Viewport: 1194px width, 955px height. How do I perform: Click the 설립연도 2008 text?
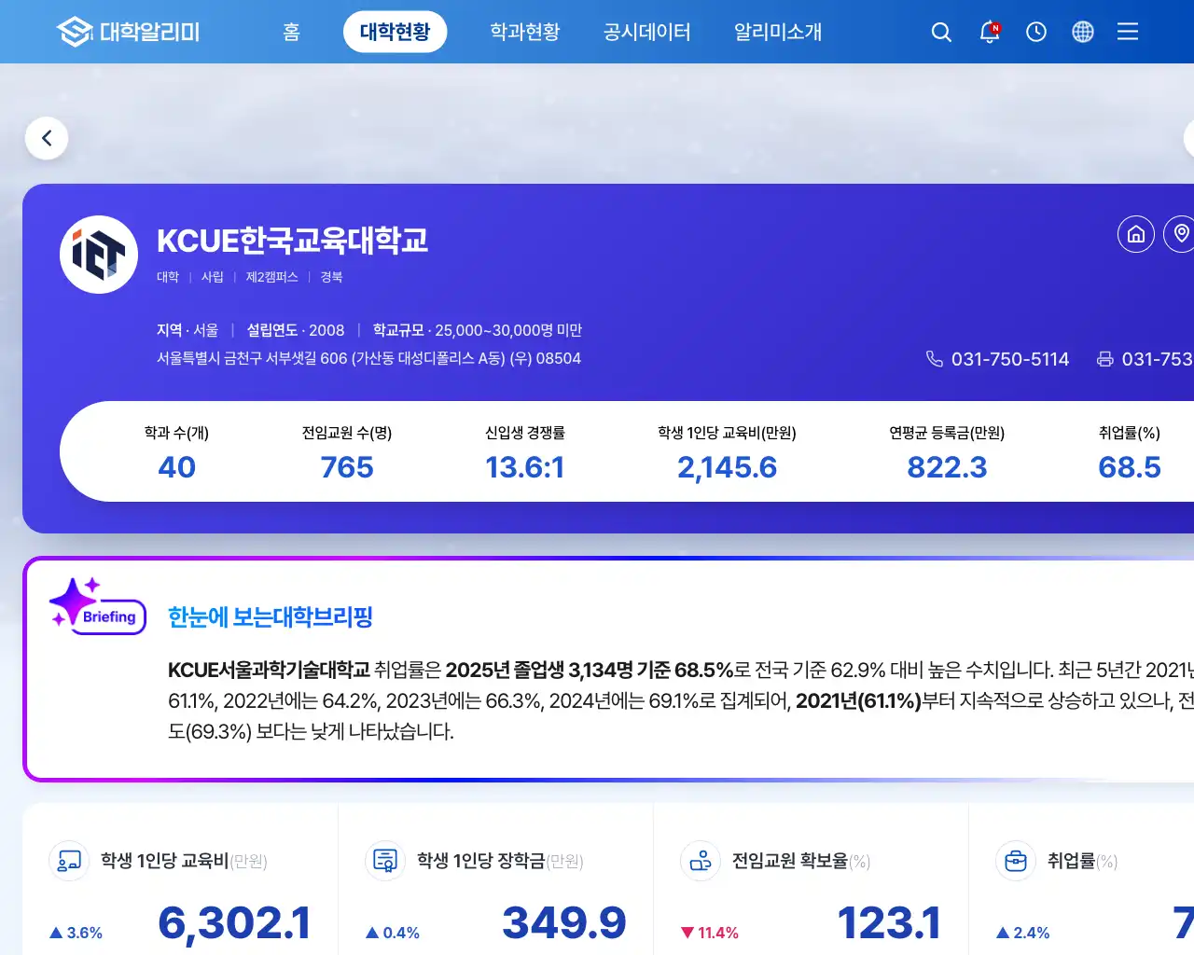click(x=296, y=330)
